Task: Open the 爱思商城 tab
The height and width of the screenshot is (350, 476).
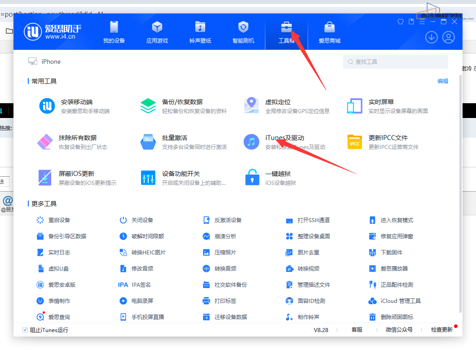Action: [x=329, y=32]
